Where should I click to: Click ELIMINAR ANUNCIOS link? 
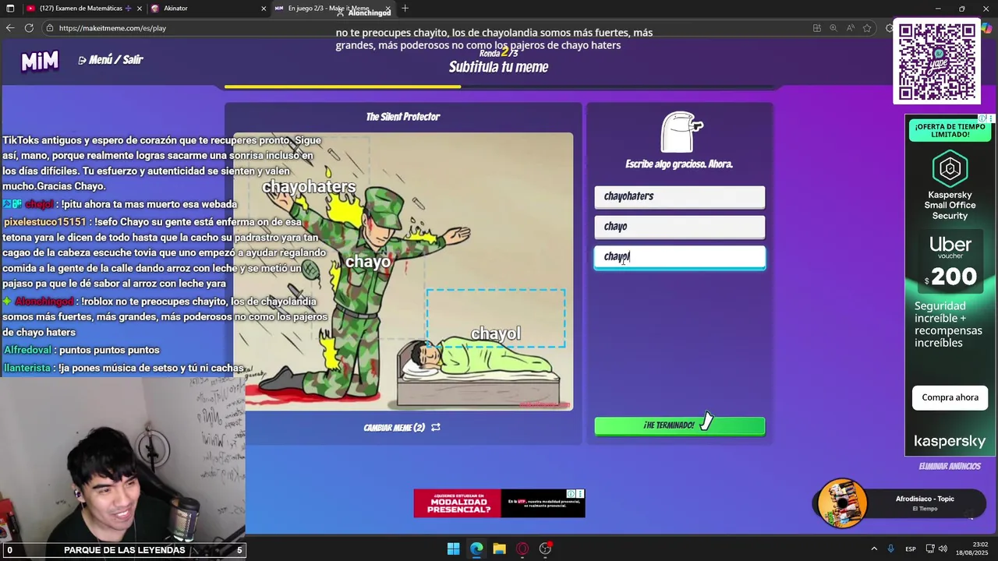tap(949, 466)
